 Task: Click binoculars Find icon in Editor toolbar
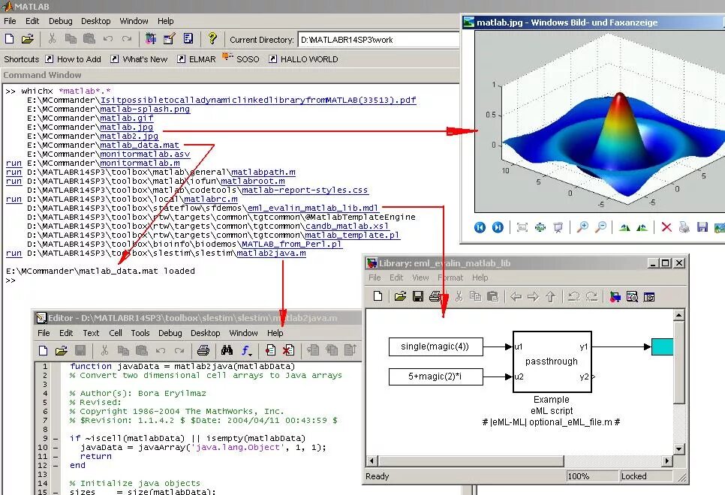pos(227,350)
